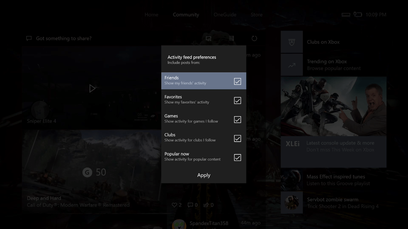Viewport: 408px width, 229px height.
Task: Click the Activity feed preferences heading
Action: tap(192, 57)
